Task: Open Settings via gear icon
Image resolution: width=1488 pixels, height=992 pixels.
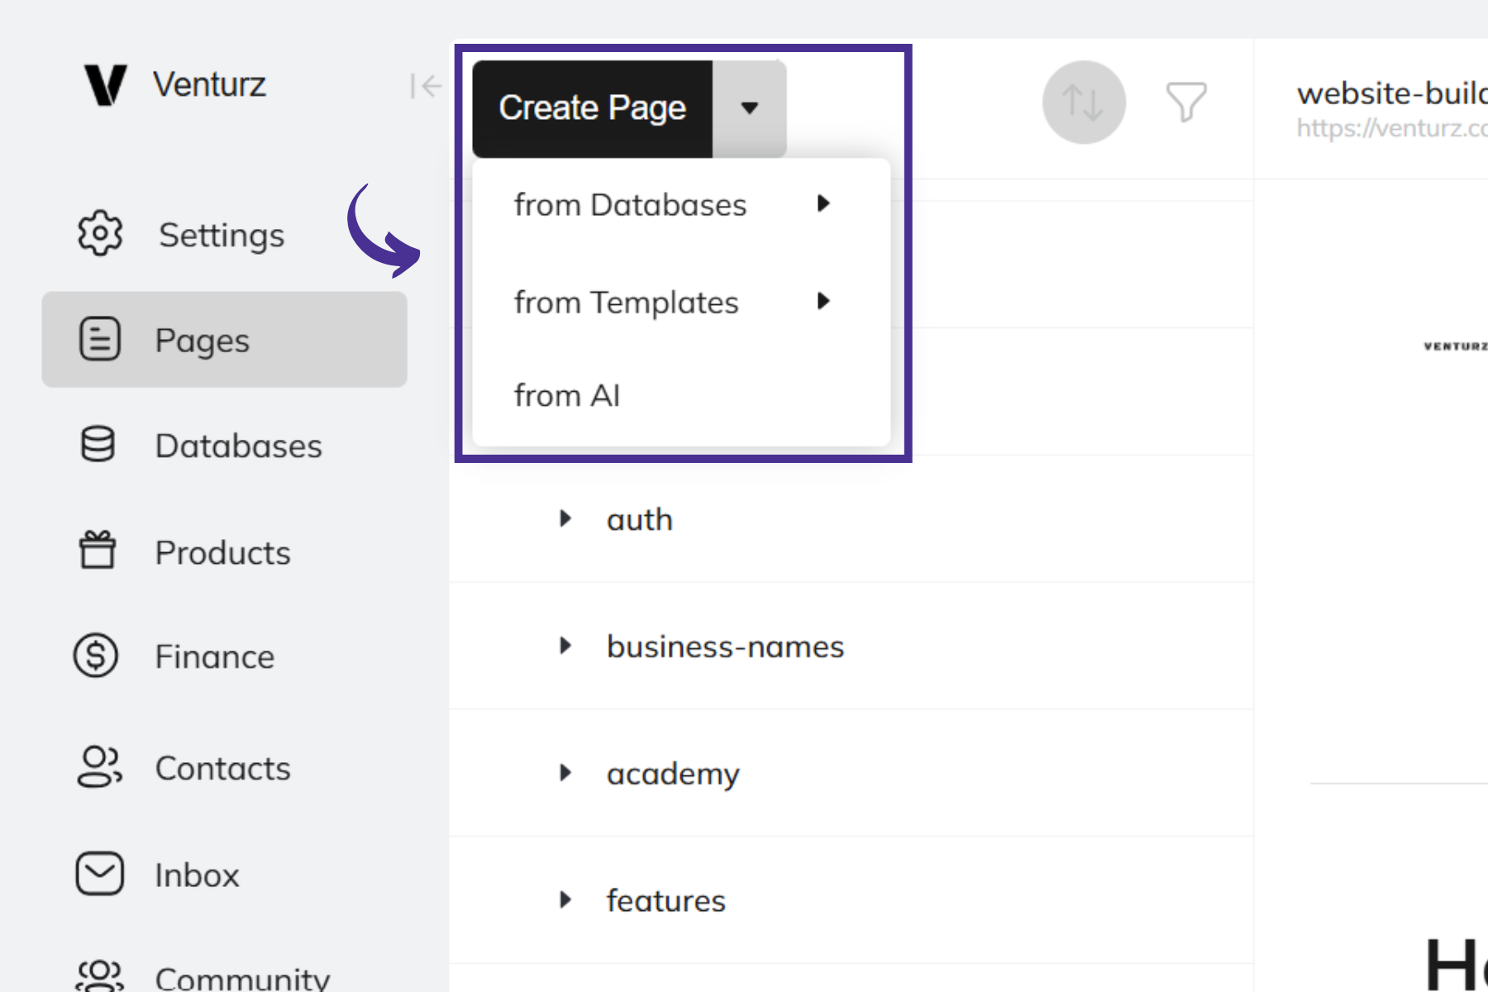Action: (100, 234)
